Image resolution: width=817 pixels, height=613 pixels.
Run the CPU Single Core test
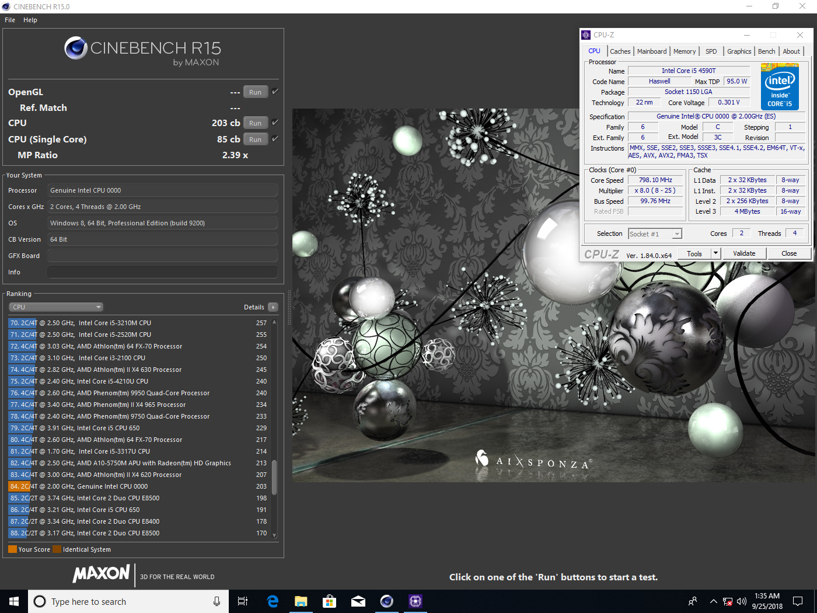[255, 140]
